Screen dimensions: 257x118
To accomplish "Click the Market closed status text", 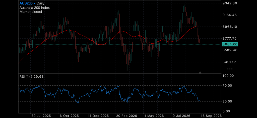I will (31, 12).
